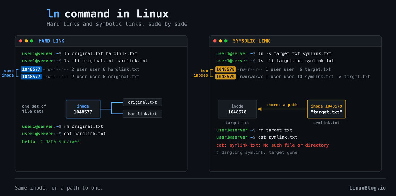Screen dimensions: 396x196
Task: Click the orange 1048578 inode badge
Action: coord(225,69)
